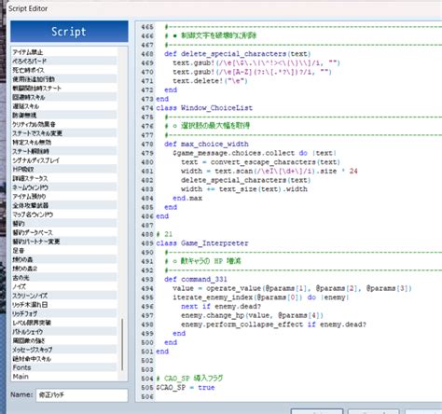Click line 484 end.max code
The image size is (442, 414).
187,198
